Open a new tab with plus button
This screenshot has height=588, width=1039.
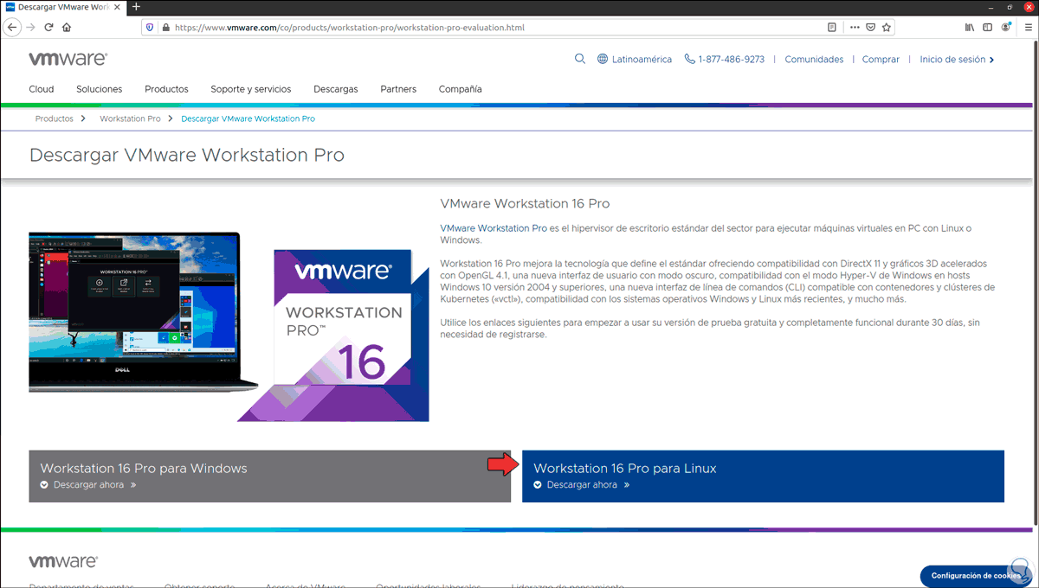point(136,7)
